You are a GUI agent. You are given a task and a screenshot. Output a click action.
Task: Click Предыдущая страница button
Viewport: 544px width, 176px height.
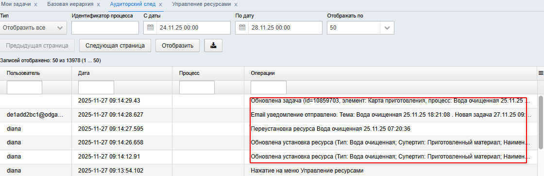click(37, 46)
